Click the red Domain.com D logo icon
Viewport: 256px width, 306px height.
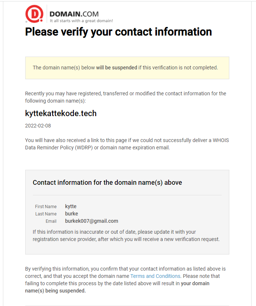coord(34,14)
